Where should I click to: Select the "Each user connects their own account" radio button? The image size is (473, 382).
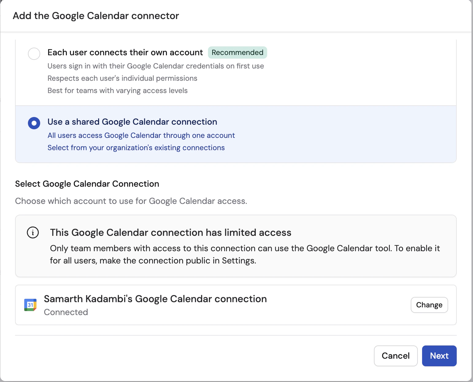(x=34, y=53)
